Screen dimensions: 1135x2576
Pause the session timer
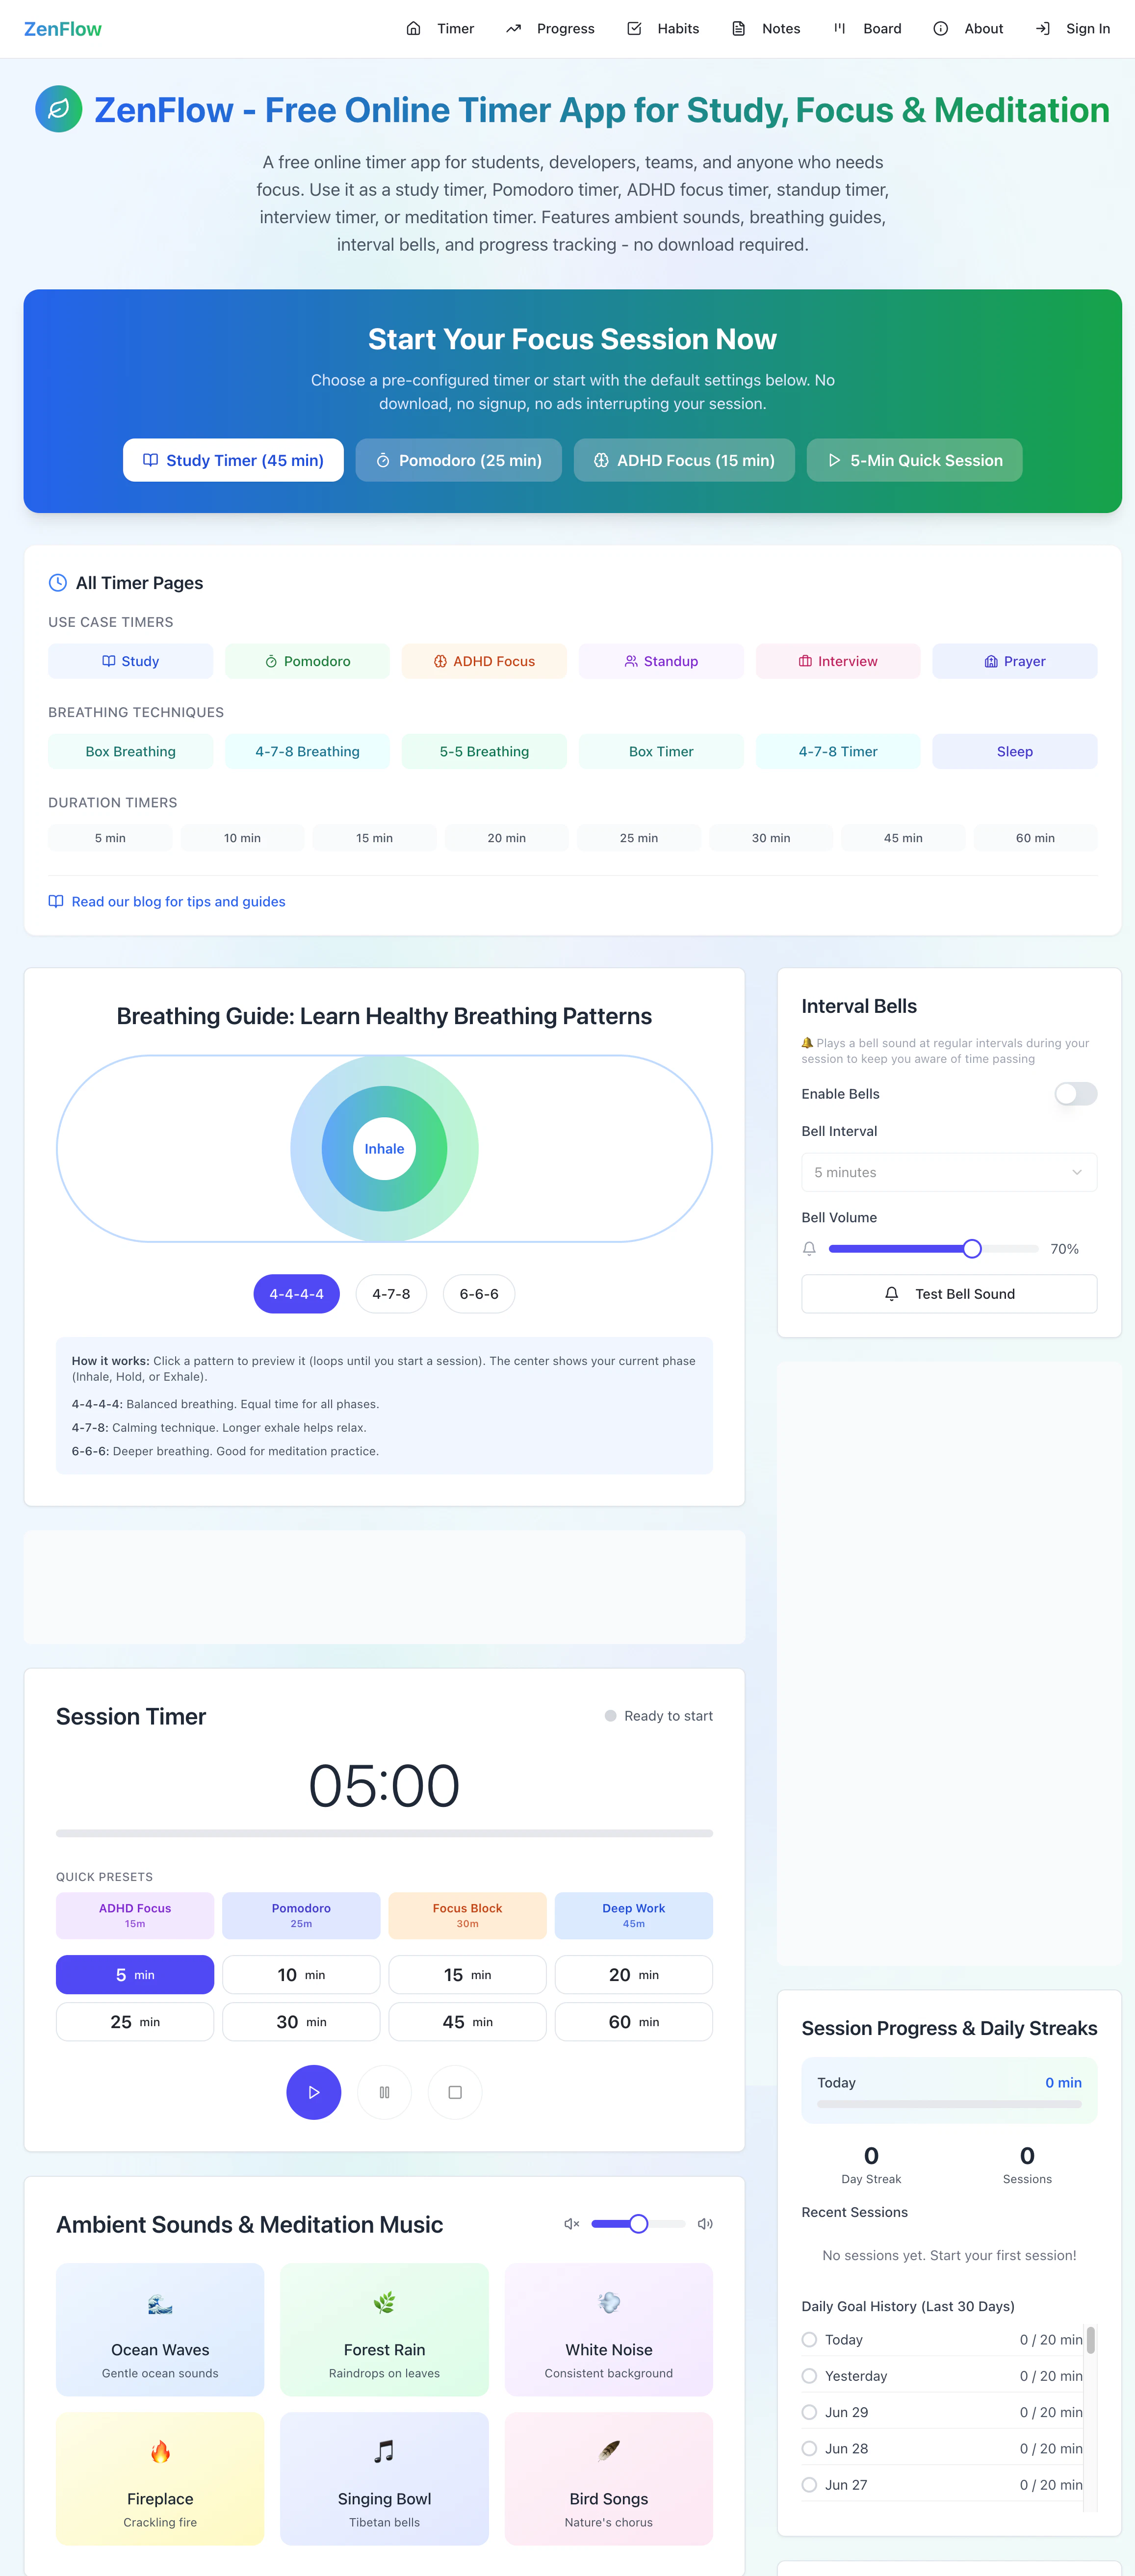[x=384, y=2092]
